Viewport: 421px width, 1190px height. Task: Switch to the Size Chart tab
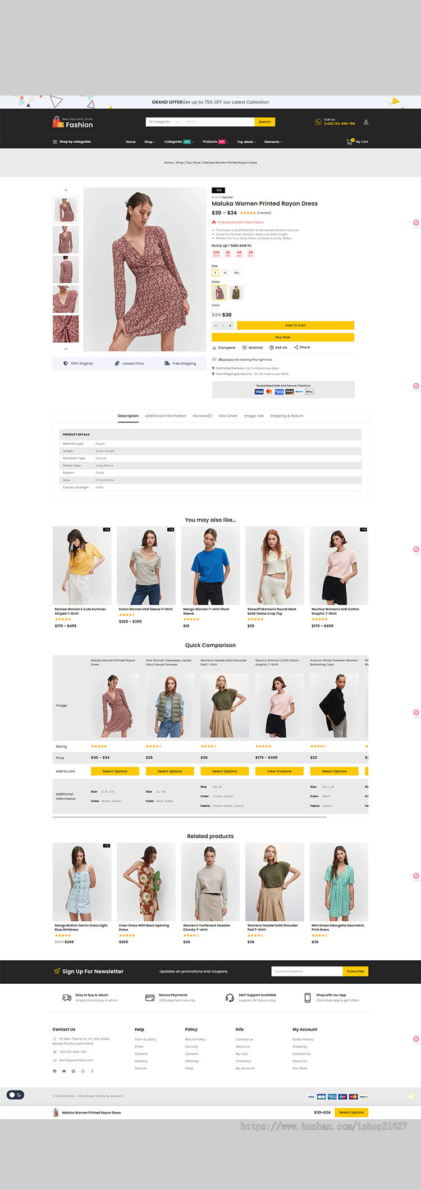click(x=228, y=416)
